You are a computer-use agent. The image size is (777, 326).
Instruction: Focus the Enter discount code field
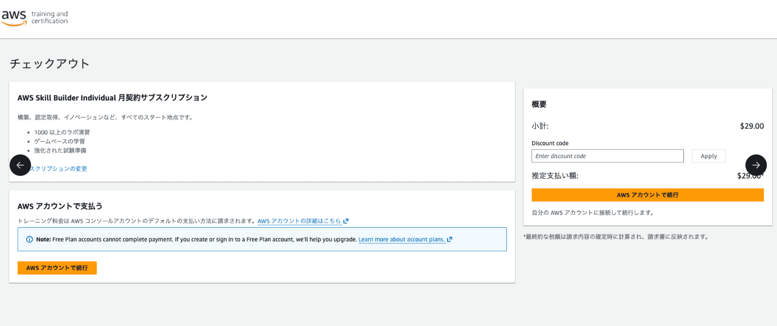tap(607, 156)
